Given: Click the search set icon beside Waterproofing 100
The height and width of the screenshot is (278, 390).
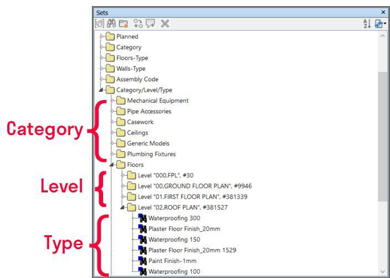Looking at the screenshot, I should pyautogui.click(x=143, y=271).
